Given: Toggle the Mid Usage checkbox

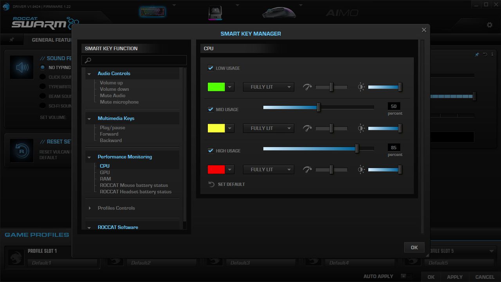Looking at the screenshot, I should (x=211, y=109).
